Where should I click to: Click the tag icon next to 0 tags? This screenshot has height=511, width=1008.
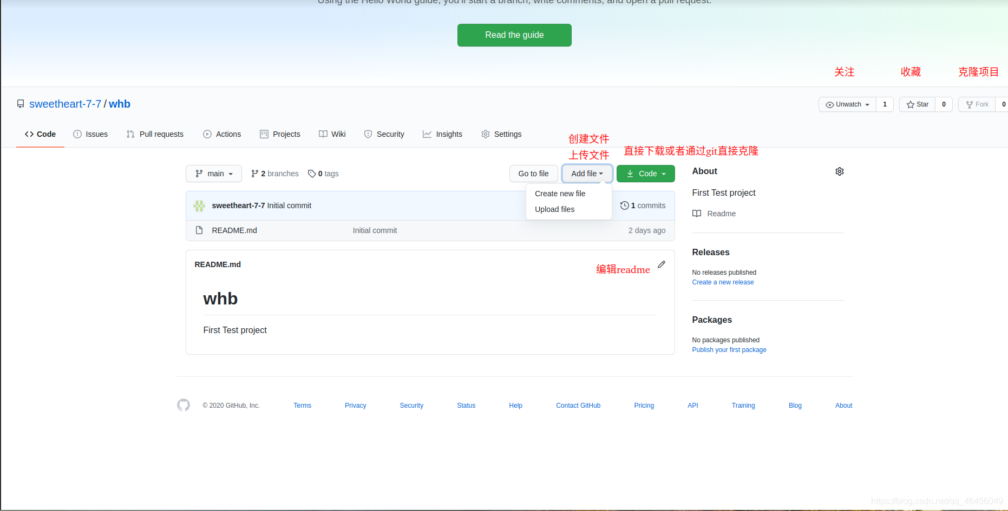point(312,174)
